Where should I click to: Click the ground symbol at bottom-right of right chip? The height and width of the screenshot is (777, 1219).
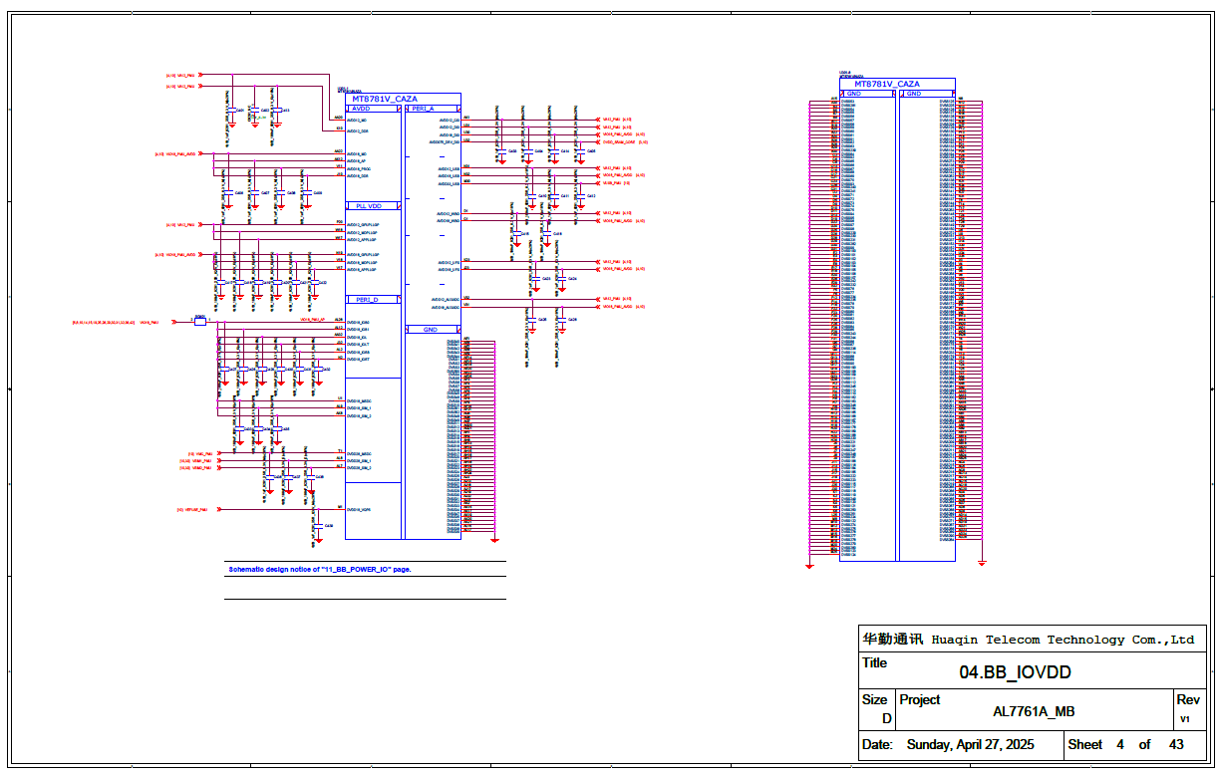tap(982, 563)
